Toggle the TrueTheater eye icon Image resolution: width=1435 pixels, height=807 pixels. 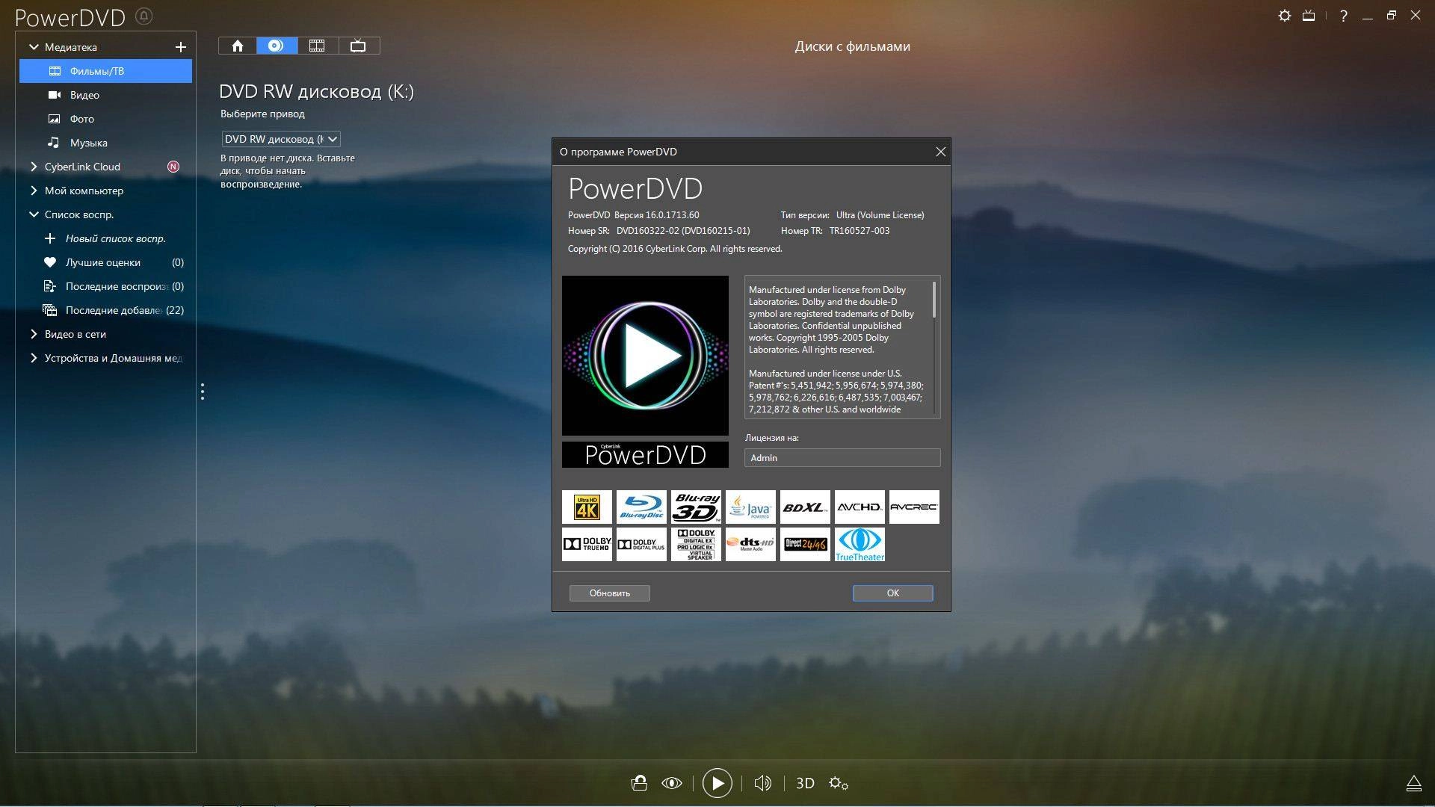[672, 783]
